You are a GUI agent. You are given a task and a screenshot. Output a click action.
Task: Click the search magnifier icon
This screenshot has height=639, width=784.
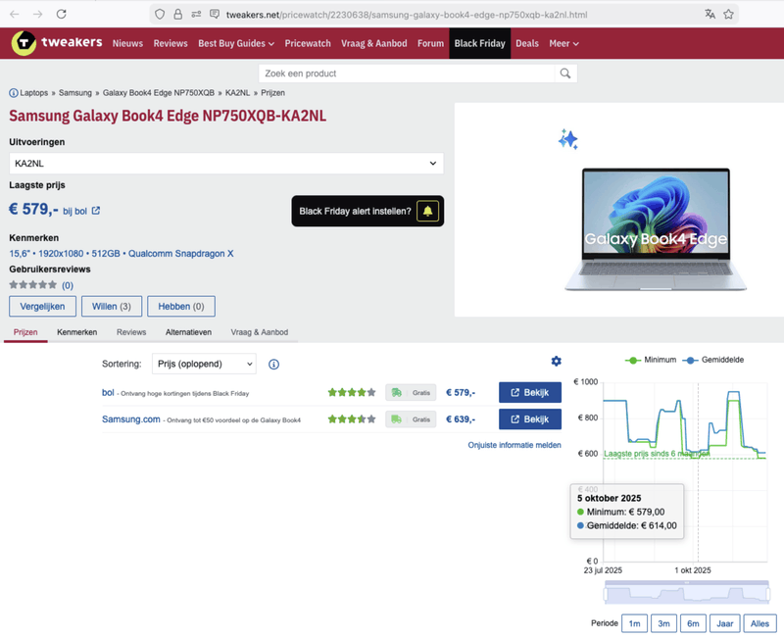565,74
